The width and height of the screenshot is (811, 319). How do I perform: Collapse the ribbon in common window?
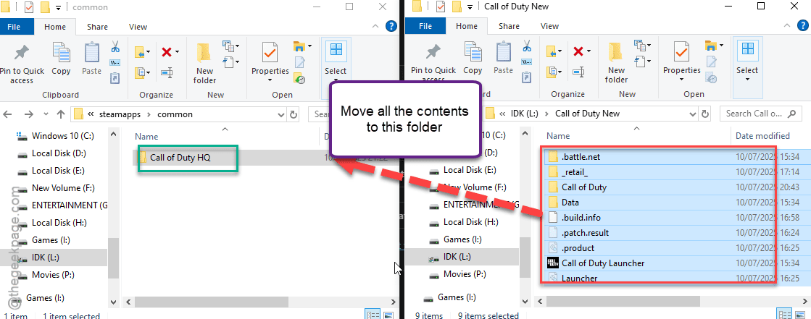(376, 26)
